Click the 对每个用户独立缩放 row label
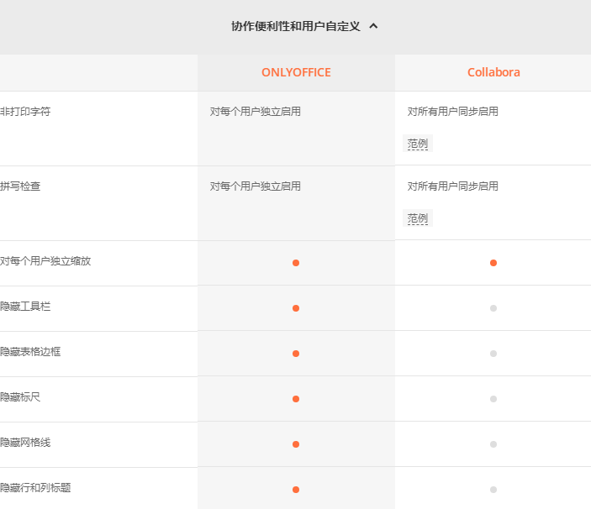This screenshot has height=509, width=591. point(45,261)
